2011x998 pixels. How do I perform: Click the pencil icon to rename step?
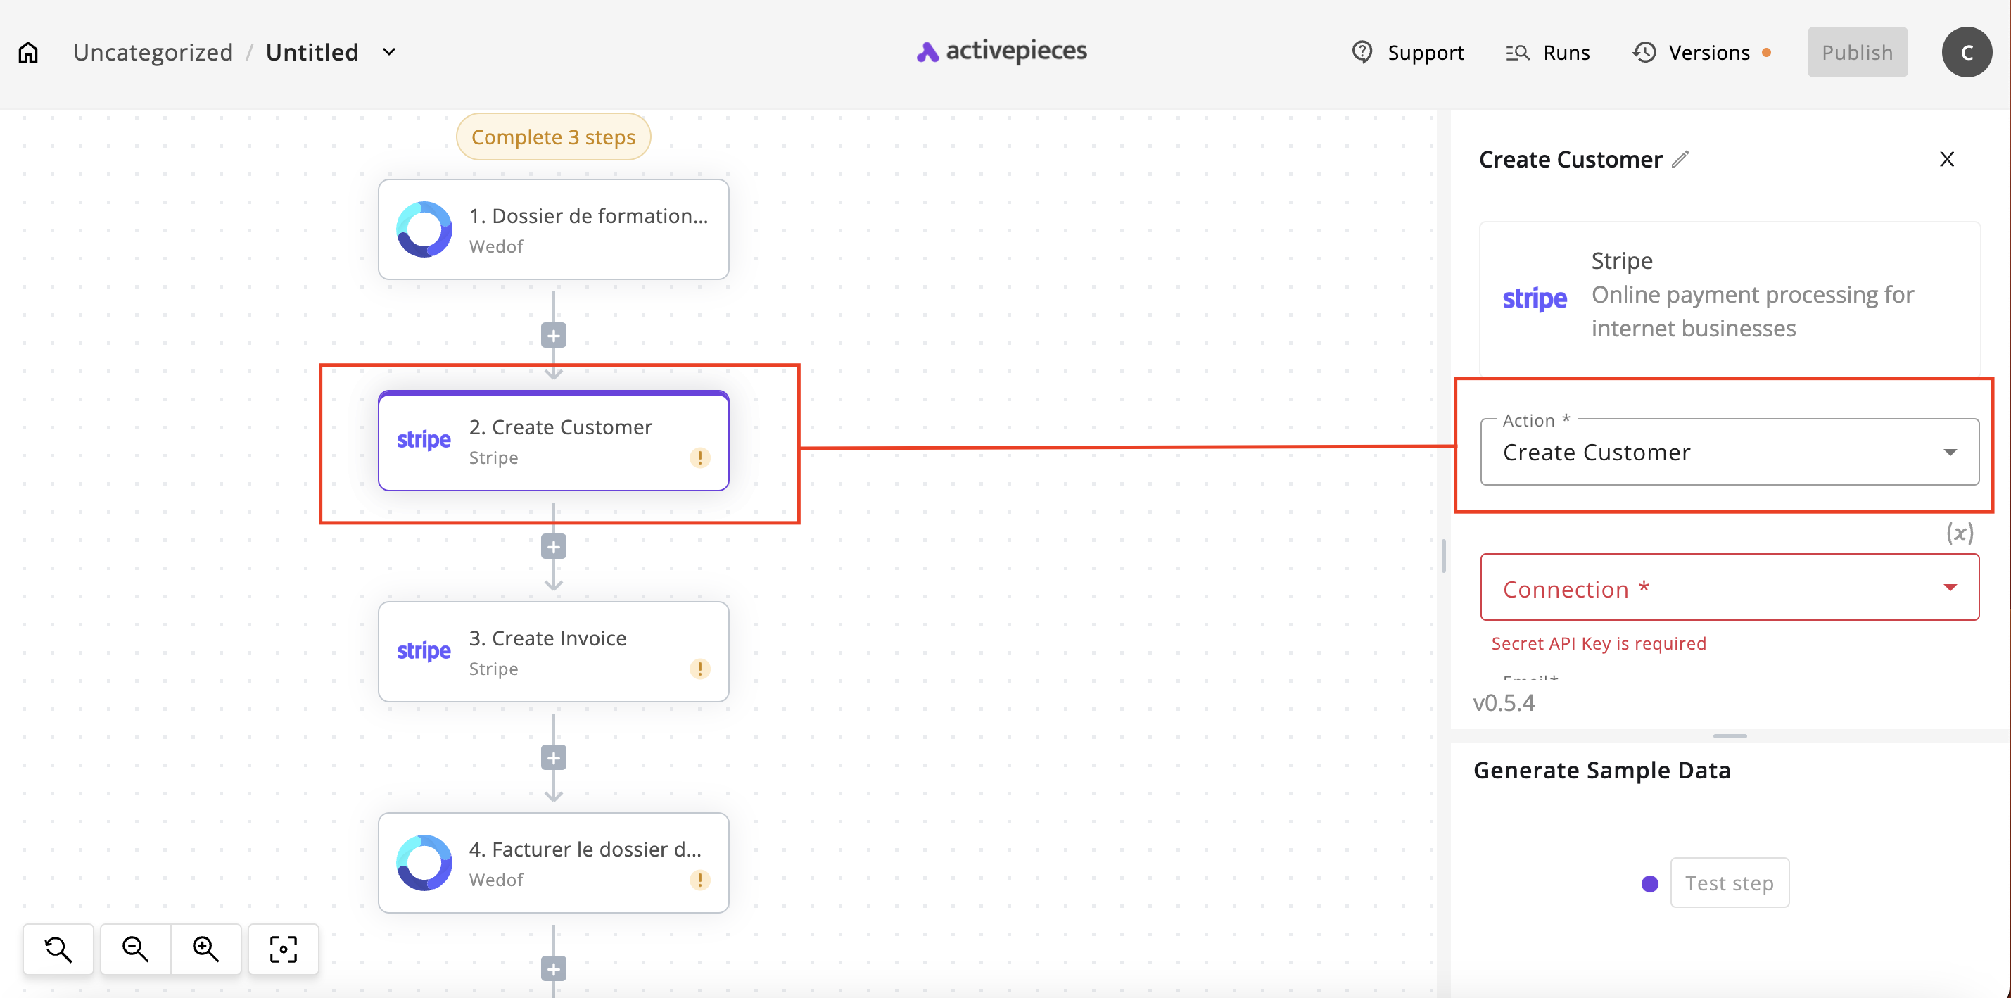tap(1681, 159)
